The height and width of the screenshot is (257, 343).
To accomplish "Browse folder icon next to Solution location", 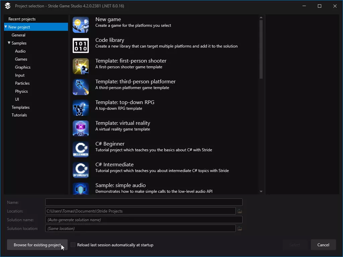I will pos(240,229).
